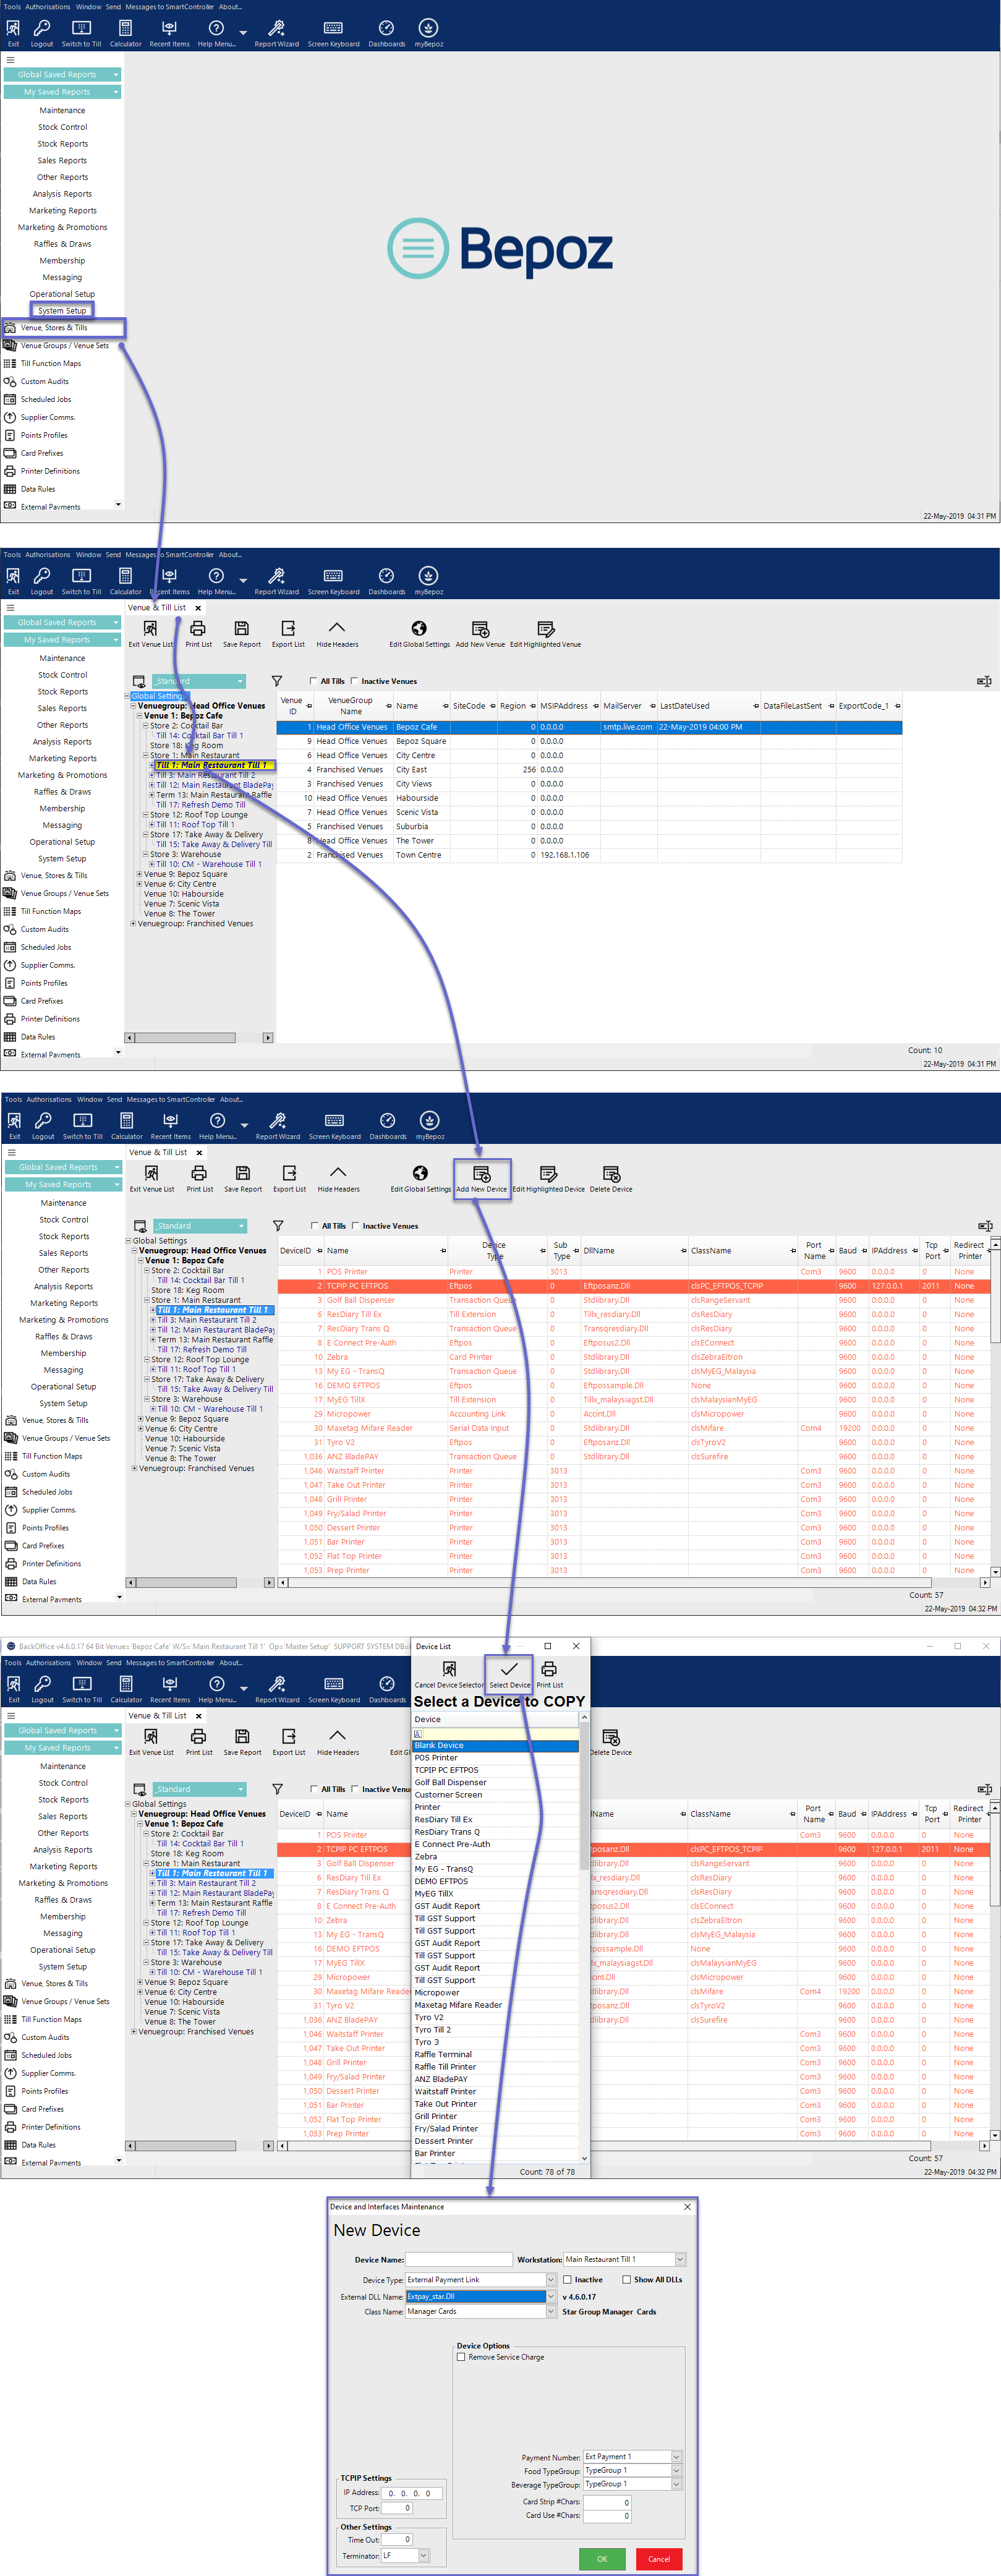Click the Cancel Device Selector icon
This screenshot has width=1001, height=2576.
coord(449,1670)
